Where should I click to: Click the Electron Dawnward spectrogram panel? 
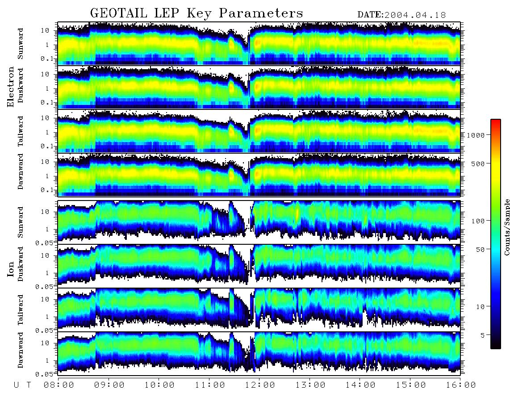click(259, 175)
